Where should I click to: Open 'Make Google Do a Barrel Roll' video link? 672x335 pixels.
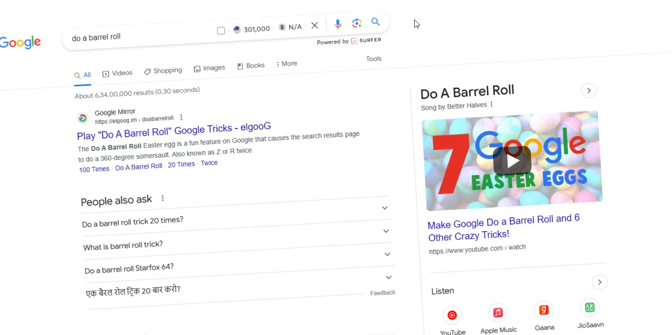point(504,227)
